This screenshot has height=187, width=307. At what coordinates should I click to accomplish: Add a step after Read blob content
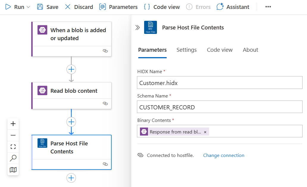click(71, 122)
